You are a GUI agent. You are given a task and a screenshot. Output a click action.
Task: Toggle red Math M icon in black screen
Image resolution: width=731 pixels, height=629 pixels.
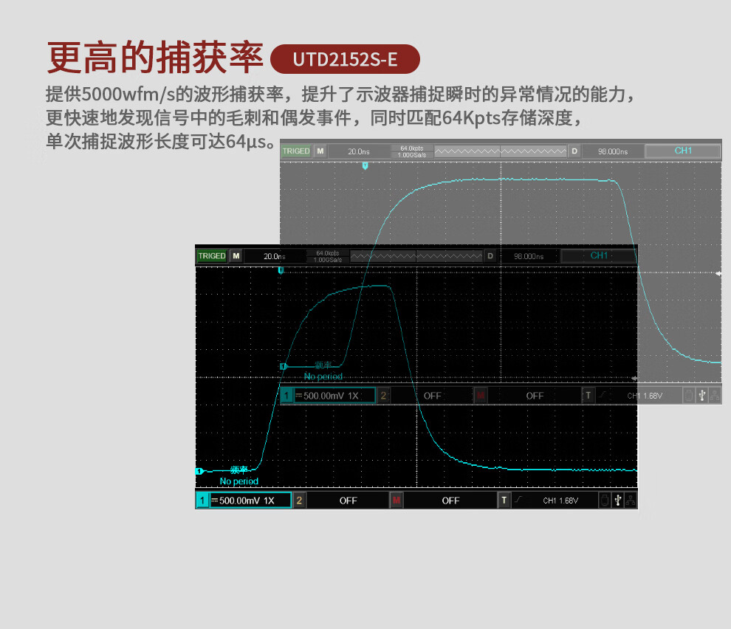[397, 501]
